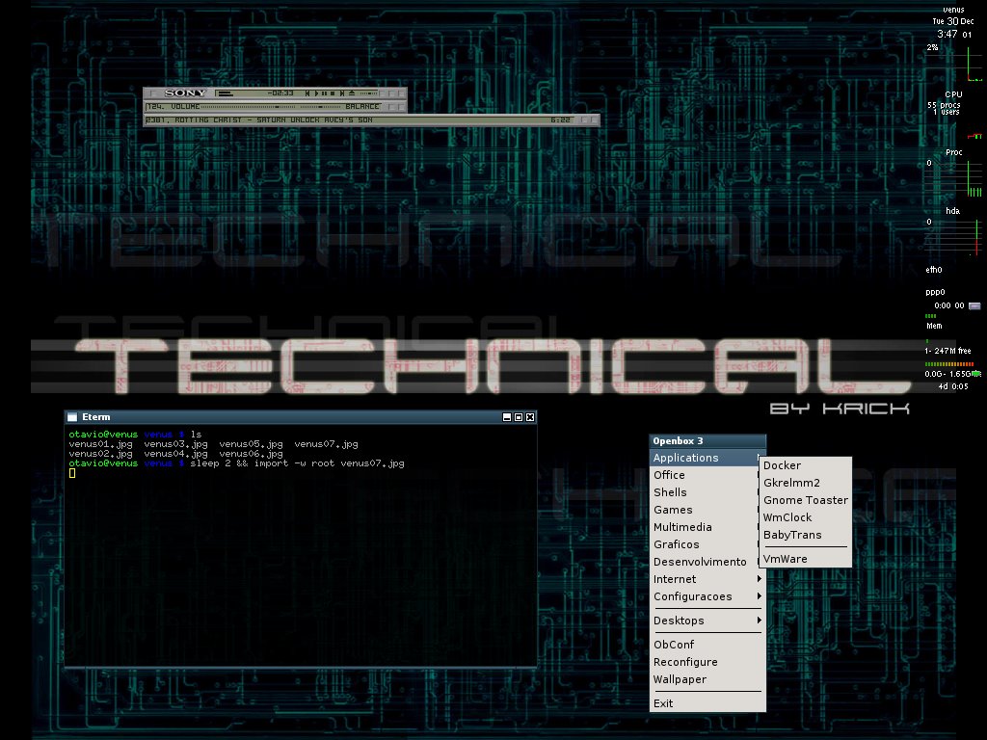
Task: Click the CPU label in the system monitor
Action: [953, 94]
